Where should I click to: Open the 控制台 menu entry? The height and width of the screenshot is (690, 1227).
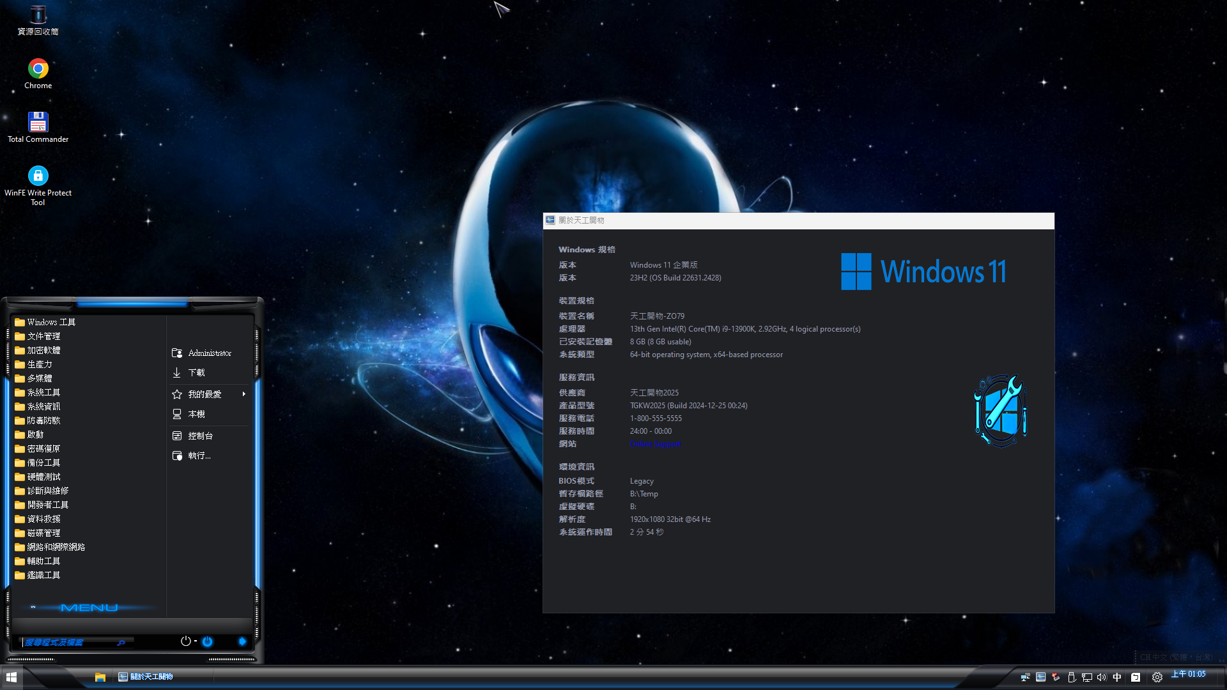200,436
